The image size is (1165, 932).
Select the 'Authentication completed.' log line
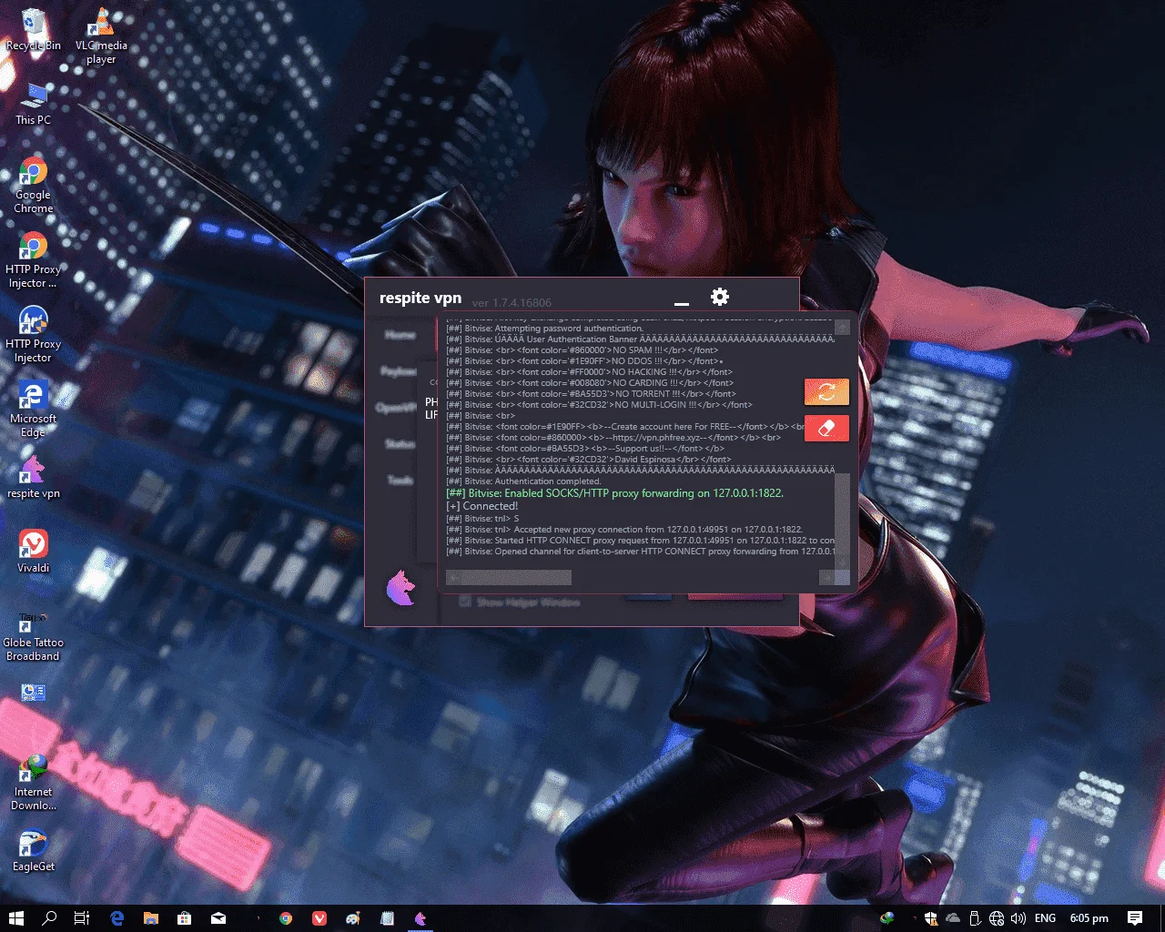(523, 481)
